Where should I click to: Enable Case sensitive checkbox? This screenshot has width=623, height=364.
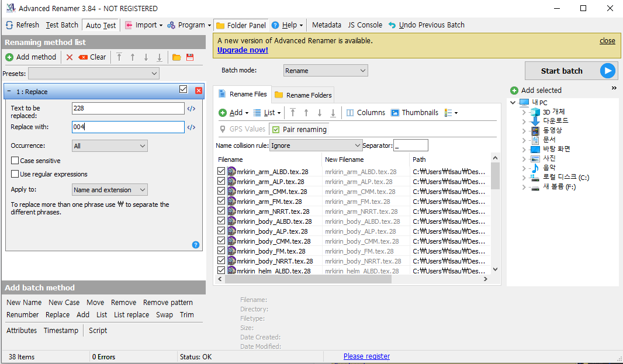point(15,161)
